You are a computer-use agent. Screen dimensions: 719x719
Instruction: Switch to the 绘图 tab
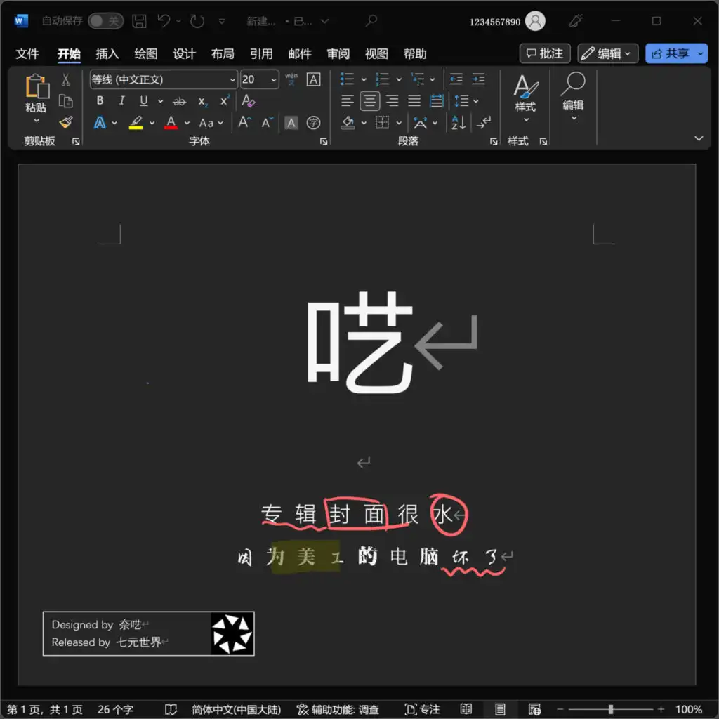tap(146, 53)
